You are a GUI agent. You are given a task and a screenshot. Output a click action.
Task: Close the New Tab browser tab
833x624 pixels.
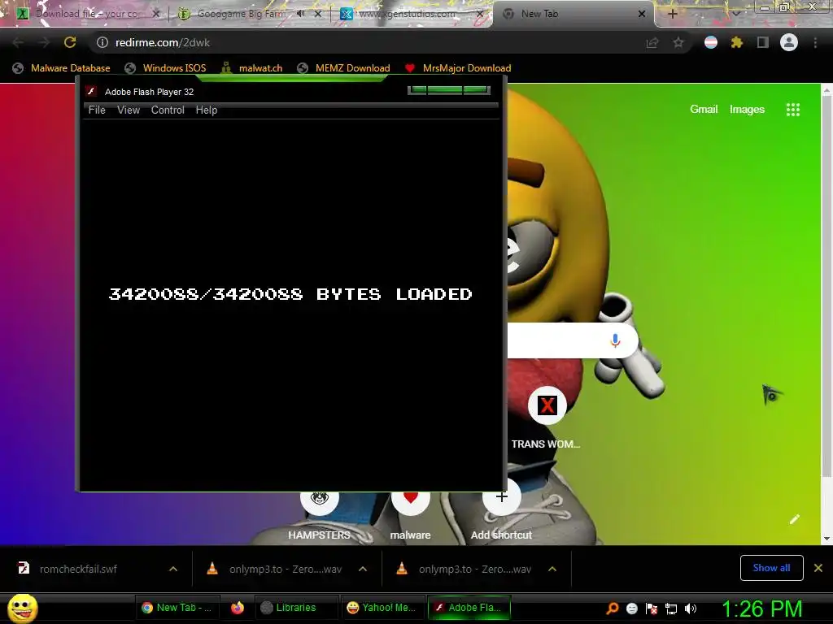642,15
